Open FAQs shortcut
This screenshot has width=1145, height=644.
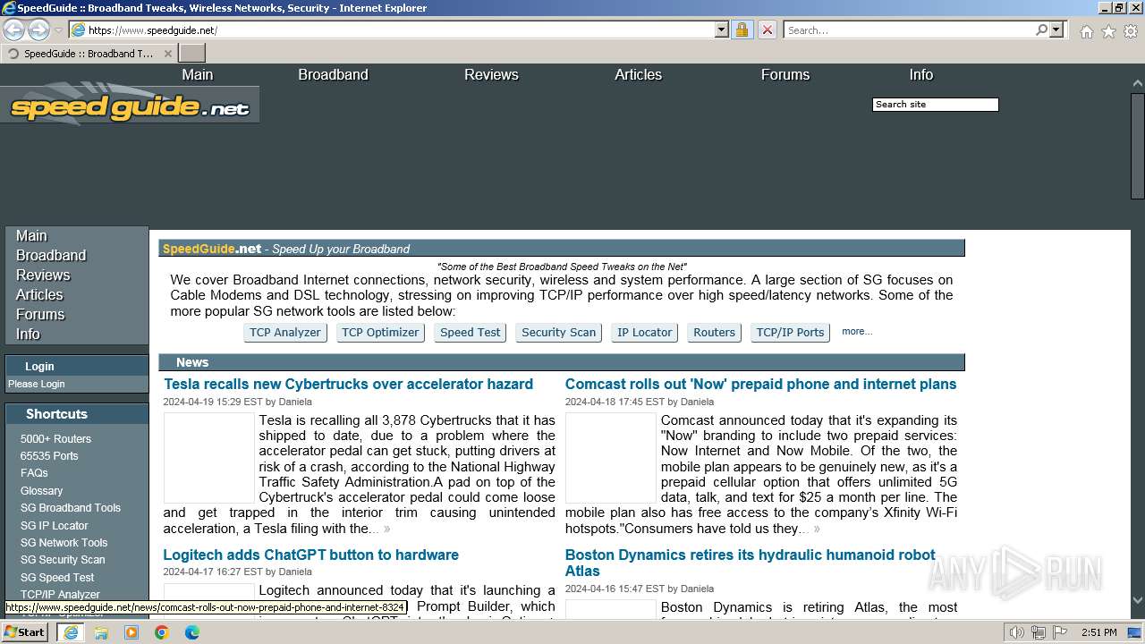[x=34, y=473]
